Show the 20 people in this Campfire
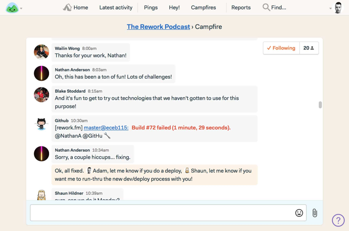Image resolution: width=349 pixels, height=231 pixels. pyautogui.click(x=309, y=48)
